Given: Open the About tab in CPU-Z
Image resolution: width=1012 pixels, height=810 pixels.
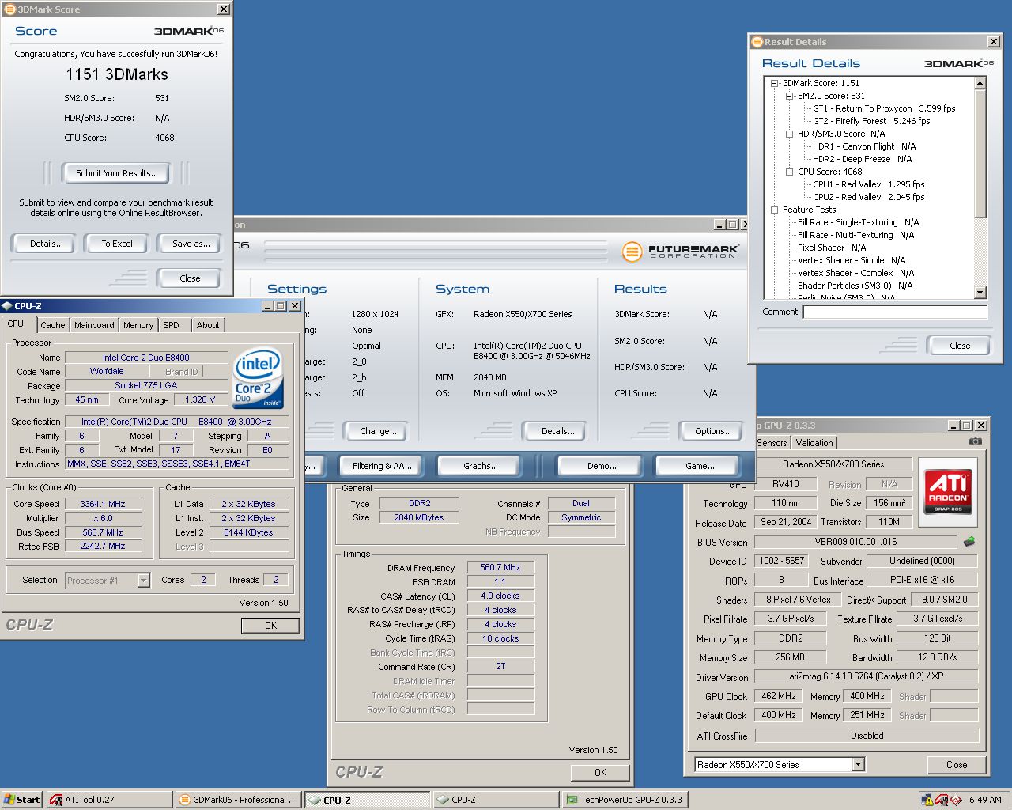Looking at the screenshot, I should 208,325.
